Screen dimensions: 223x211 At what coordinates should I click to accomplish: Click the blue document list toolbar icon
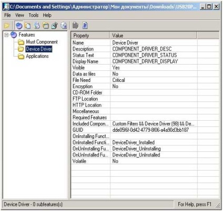point(85,26)
